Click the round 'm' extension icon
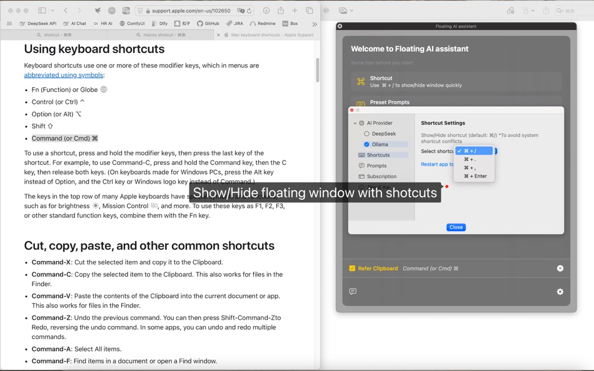The width and height of the screenshot is (594, 371). coord(112,11)
